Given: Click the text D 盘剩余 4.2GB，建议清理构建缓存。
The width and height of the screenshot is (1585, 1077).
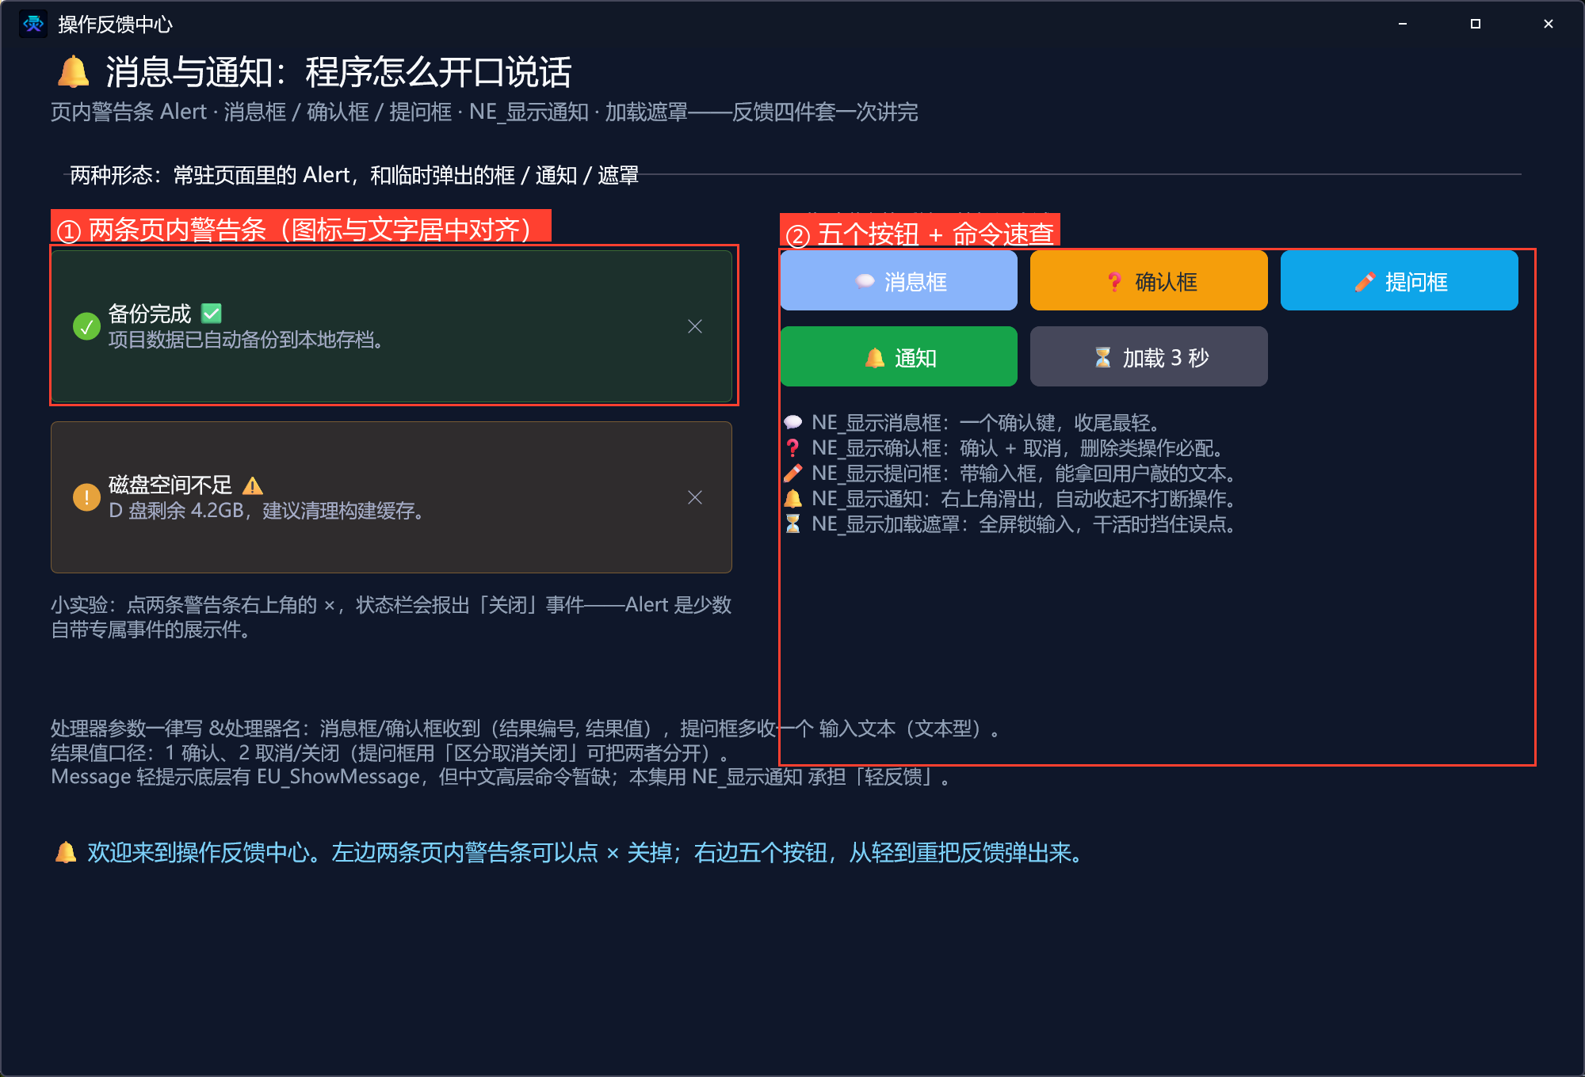Looking at the screenshot, I should [x=268, y=511].
